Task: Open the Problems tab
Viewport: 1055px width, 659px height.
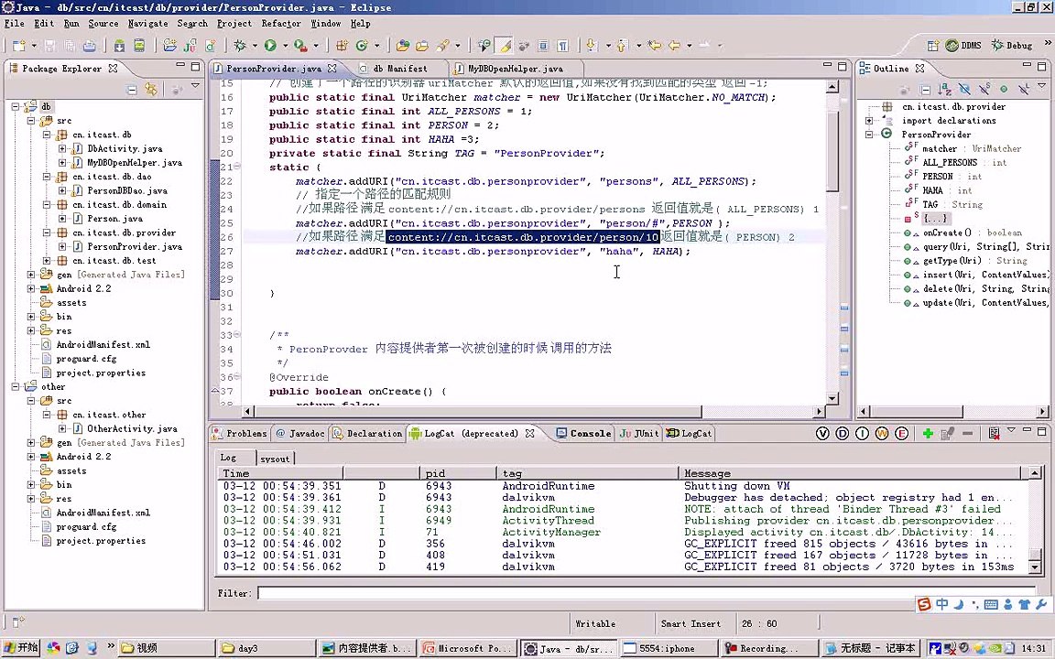Action: tap(240, 434)
